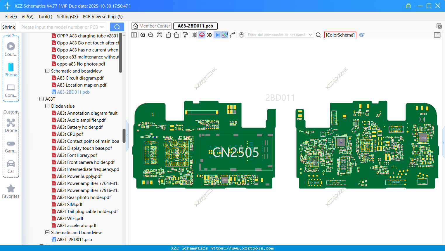Open the component or net name dropdown
The image size is (445, 251).
pyautogui.click(x=310, y=35)
